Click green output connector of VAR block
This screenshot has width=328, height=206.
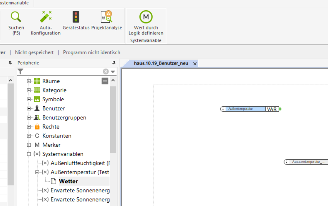point(280,109)
